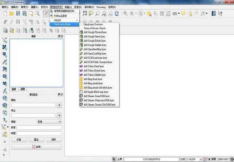Click the start point input field
The height and width of the screenshot is (162, 234).
coord(33,105)
